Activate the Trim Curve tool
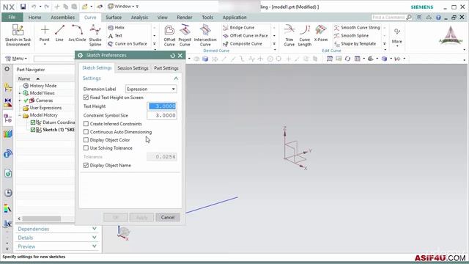469x264 pixels. (289, 36)
